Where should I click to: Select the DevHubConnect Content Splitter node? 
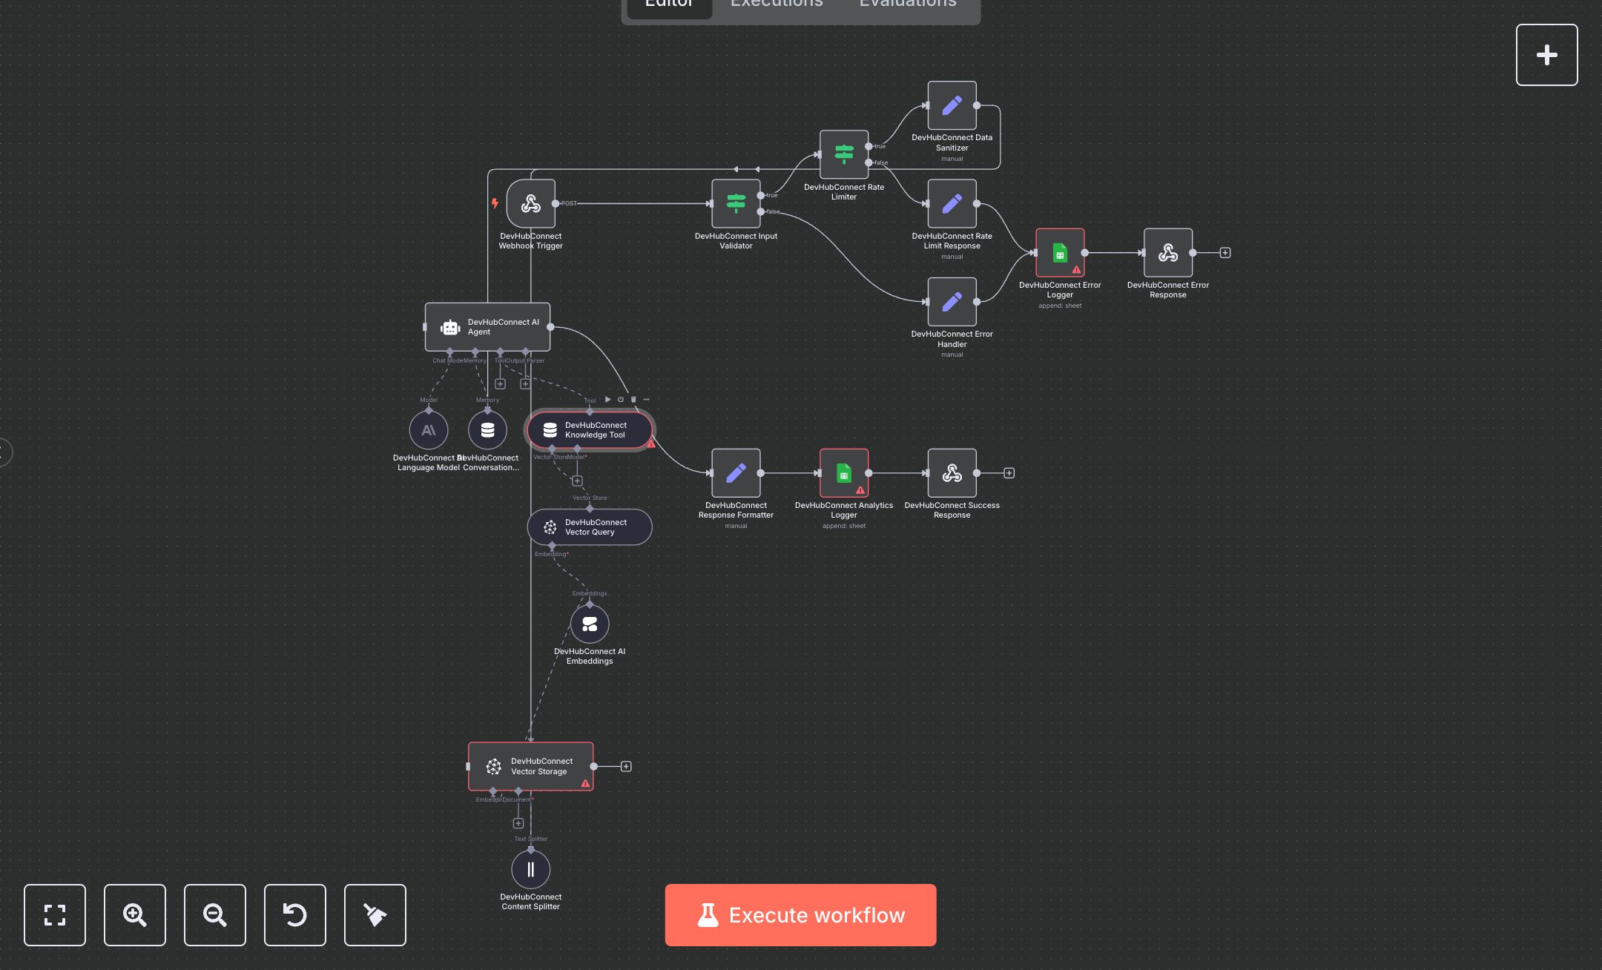point(530,869)
